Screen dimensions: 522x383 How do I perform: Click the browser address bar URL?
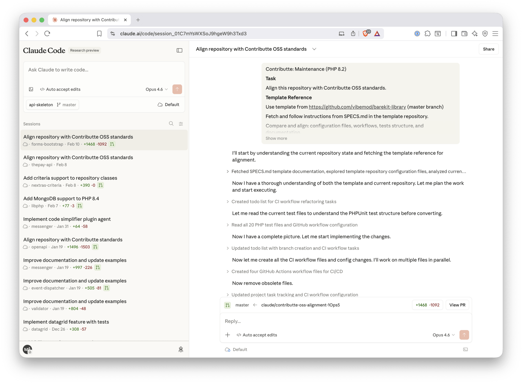tap(183, 33)
